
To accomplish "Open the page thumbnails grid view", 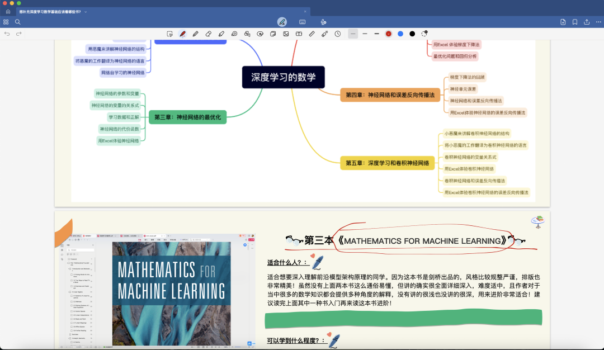I will (x=6, y=22).
